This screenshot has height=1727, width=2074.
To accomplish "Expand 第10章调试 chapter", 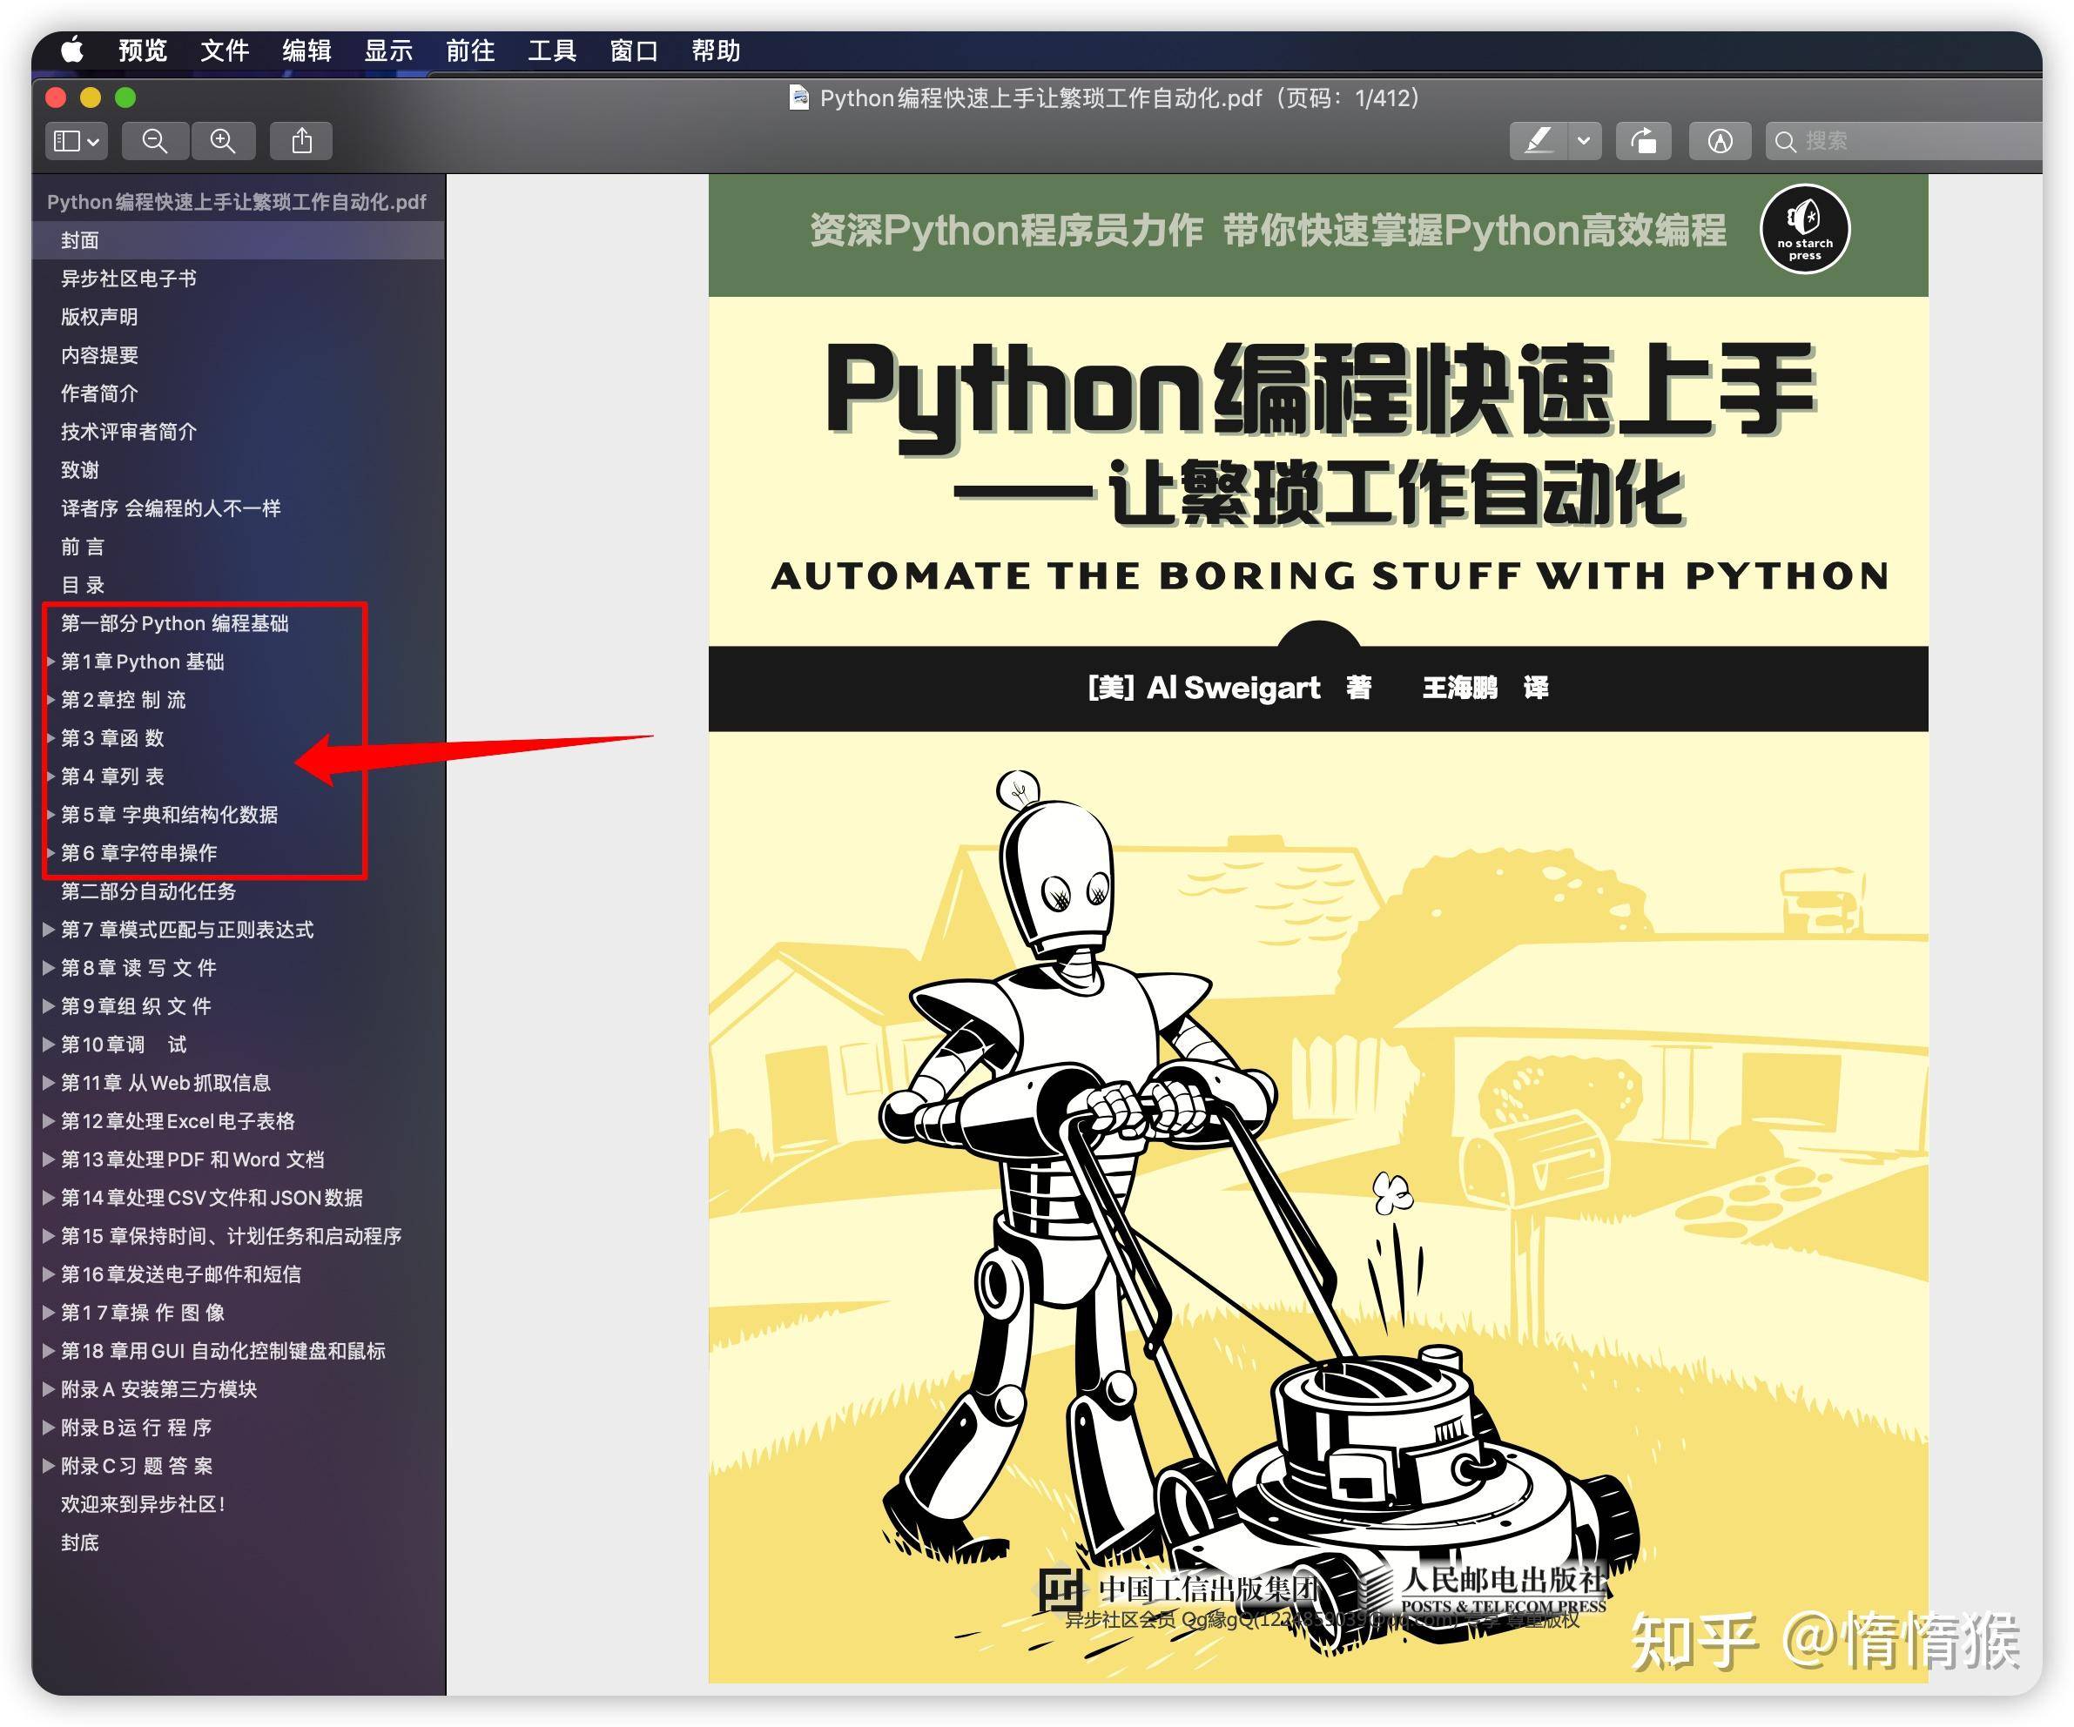I will (49, 1045).
